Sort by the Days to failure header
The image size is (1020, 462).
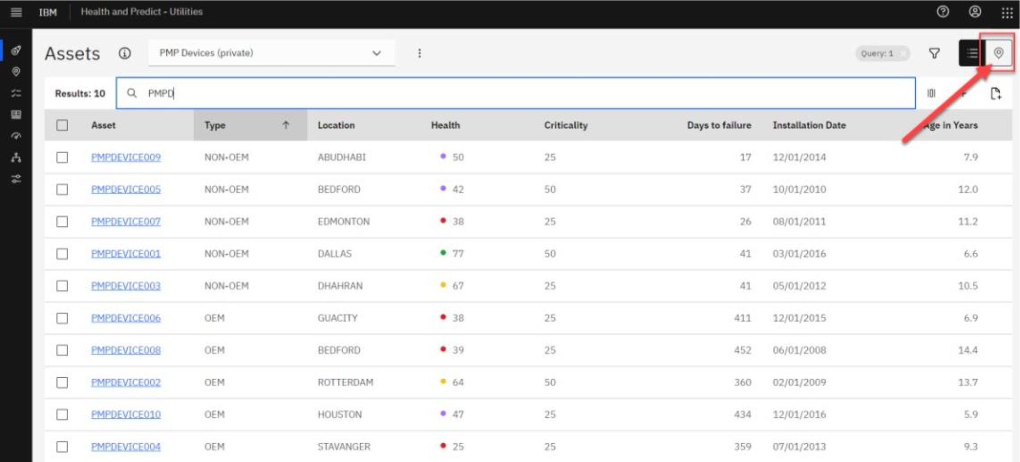[x=719, y=125]
